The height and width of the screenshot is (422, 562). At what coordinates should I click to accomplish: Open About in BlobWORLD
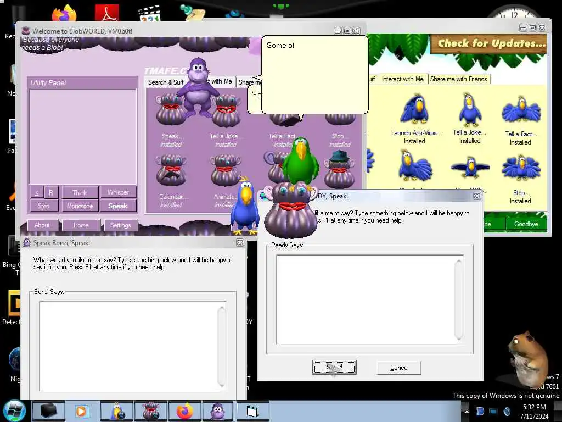coord(42,225)
